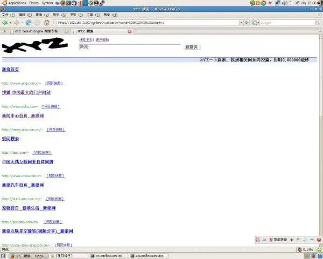Viewport: 323px width, 259px height.
Task: Open the 新闻中心首页_新浪网 result
Action: 23,115
